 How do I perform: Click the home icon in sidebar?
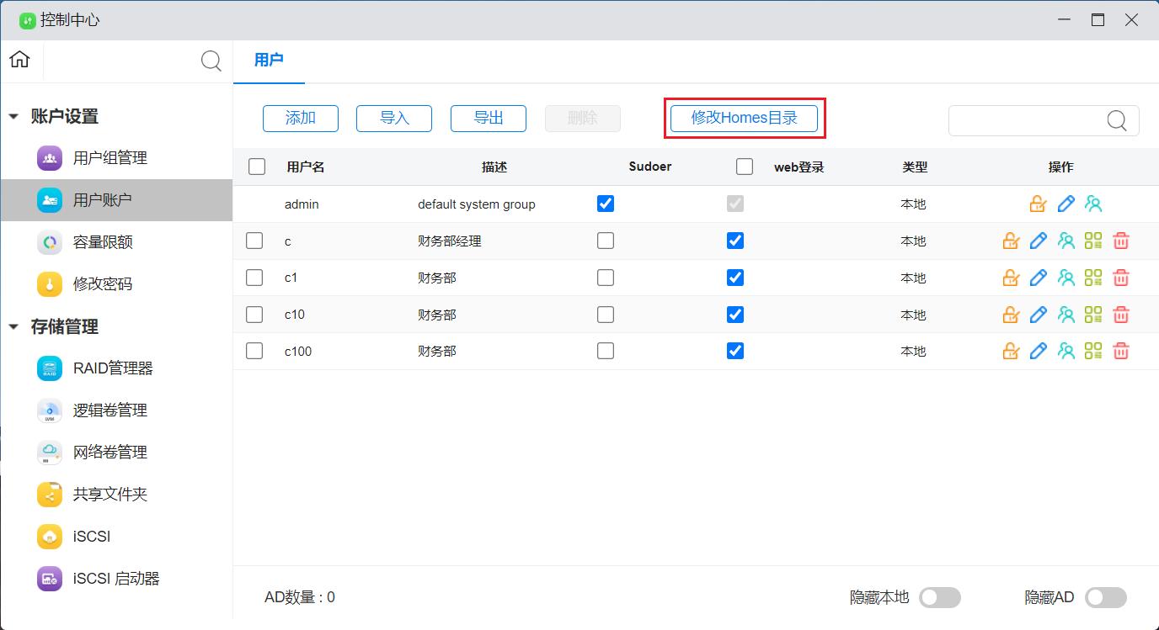[19, 60]
